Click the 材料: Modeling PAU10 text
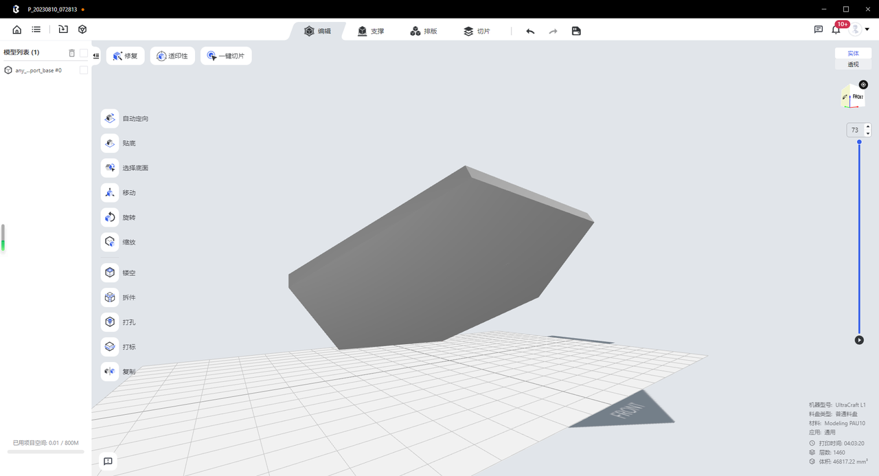 pyautogui.click(x=838, y=423)
